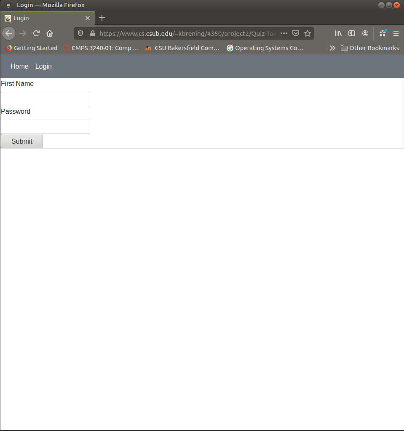Image resolution: width=404 pixels, height=431 pixels.
Task: Maximize the Firefox window
Action: [389, 5]
